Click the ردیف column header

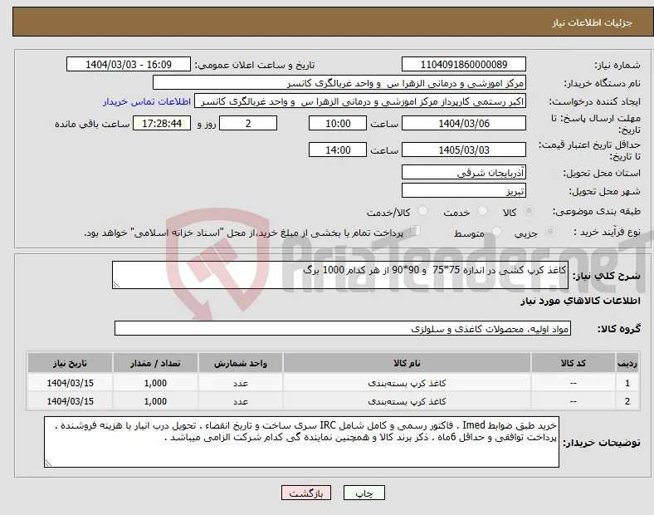(x=627, y=363)
